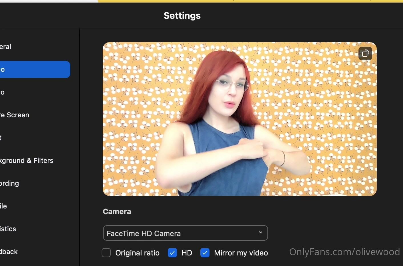Disable the Mirror my video checkbox
Screen dimensions: 403x266
(x=205, y=253)
